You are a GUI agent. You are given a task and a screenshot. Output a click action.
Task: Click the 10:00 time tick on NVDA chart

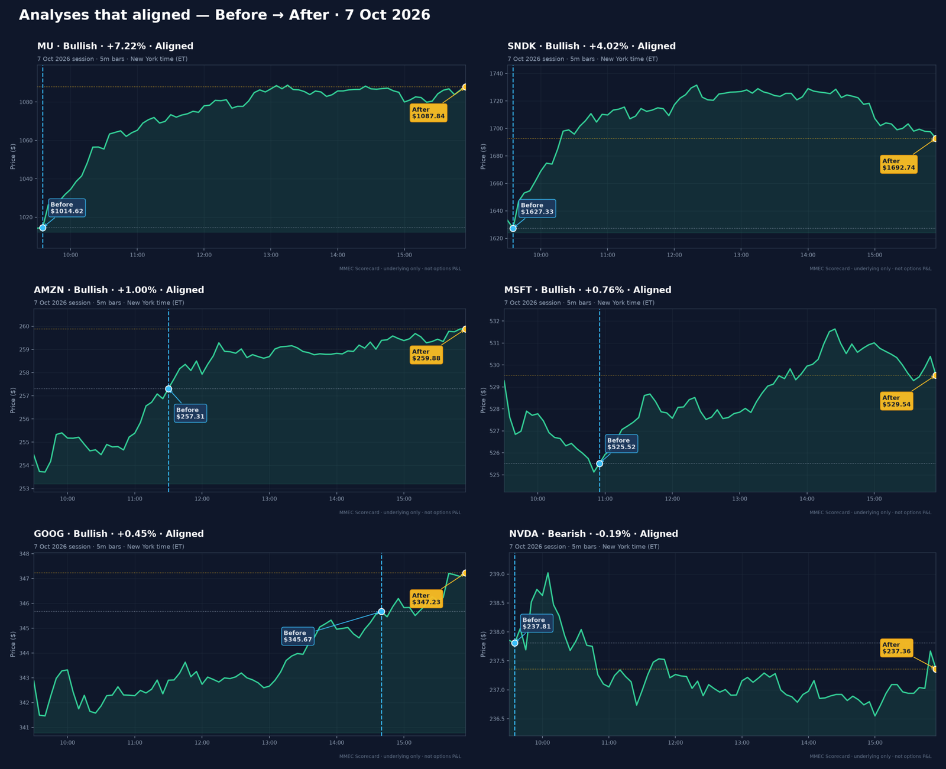tap(542, 743)
